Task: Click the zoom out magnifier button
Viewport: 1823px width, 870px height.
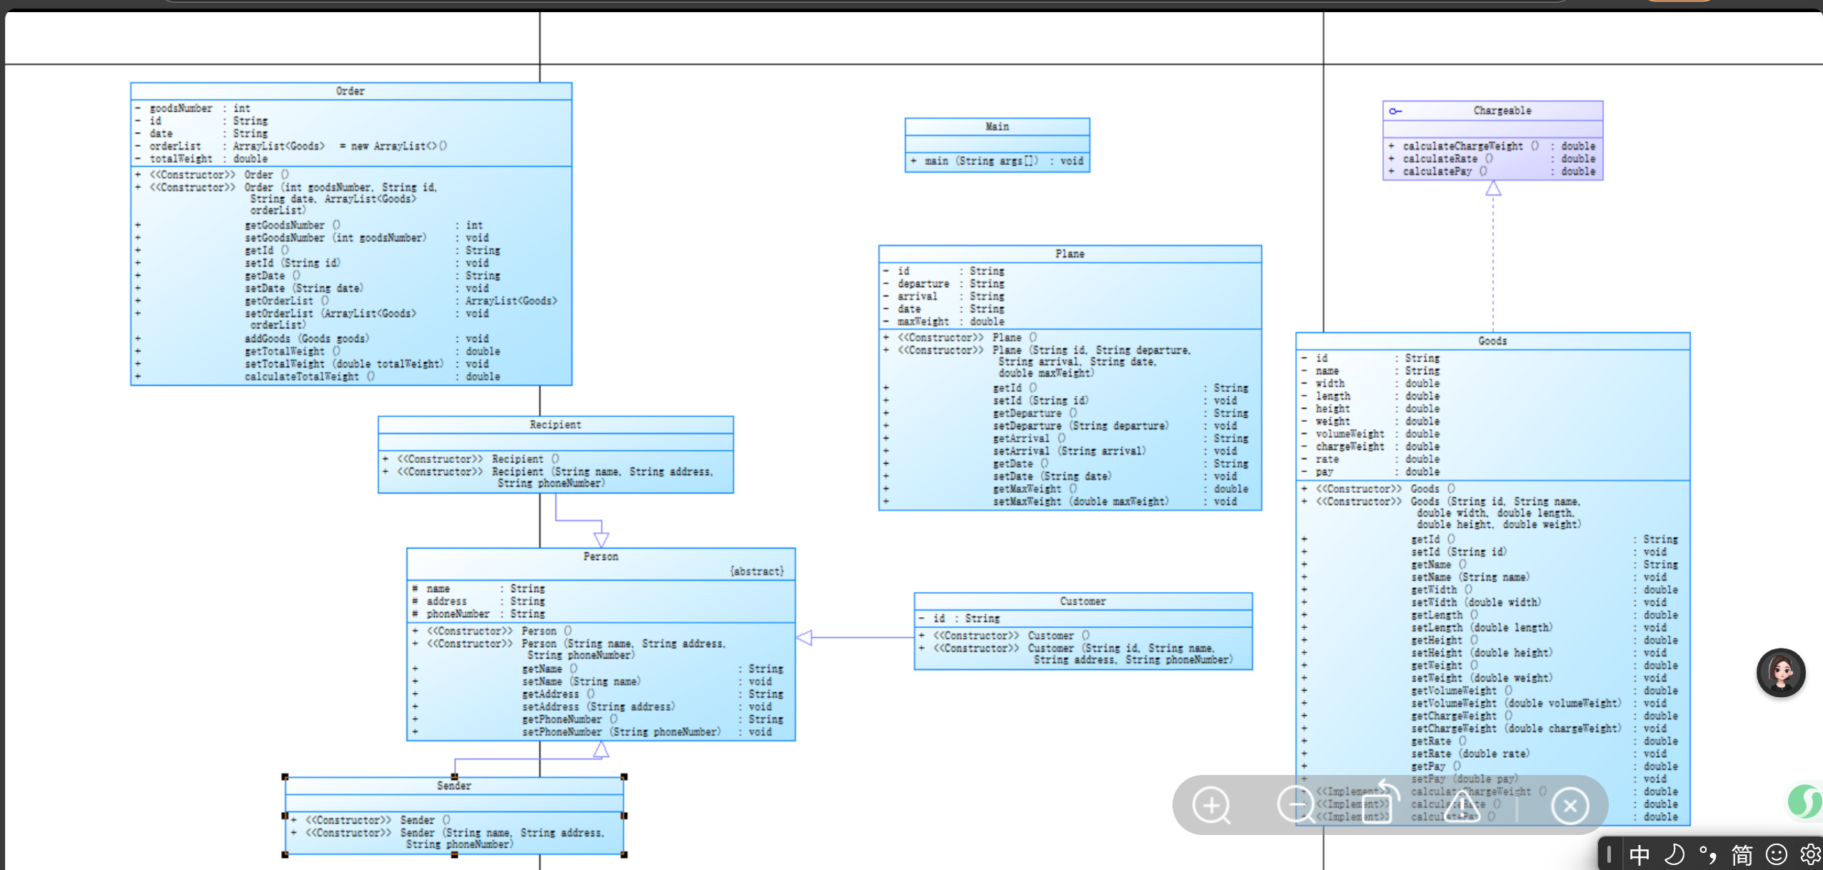Action: click(x=1295, y=806)
